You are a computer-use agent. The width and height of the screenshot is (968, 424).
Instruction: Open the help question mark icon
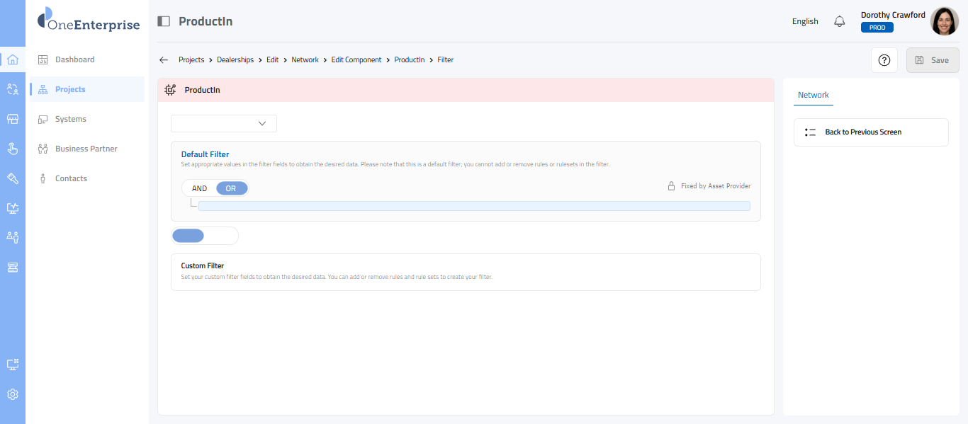[884, 60]
